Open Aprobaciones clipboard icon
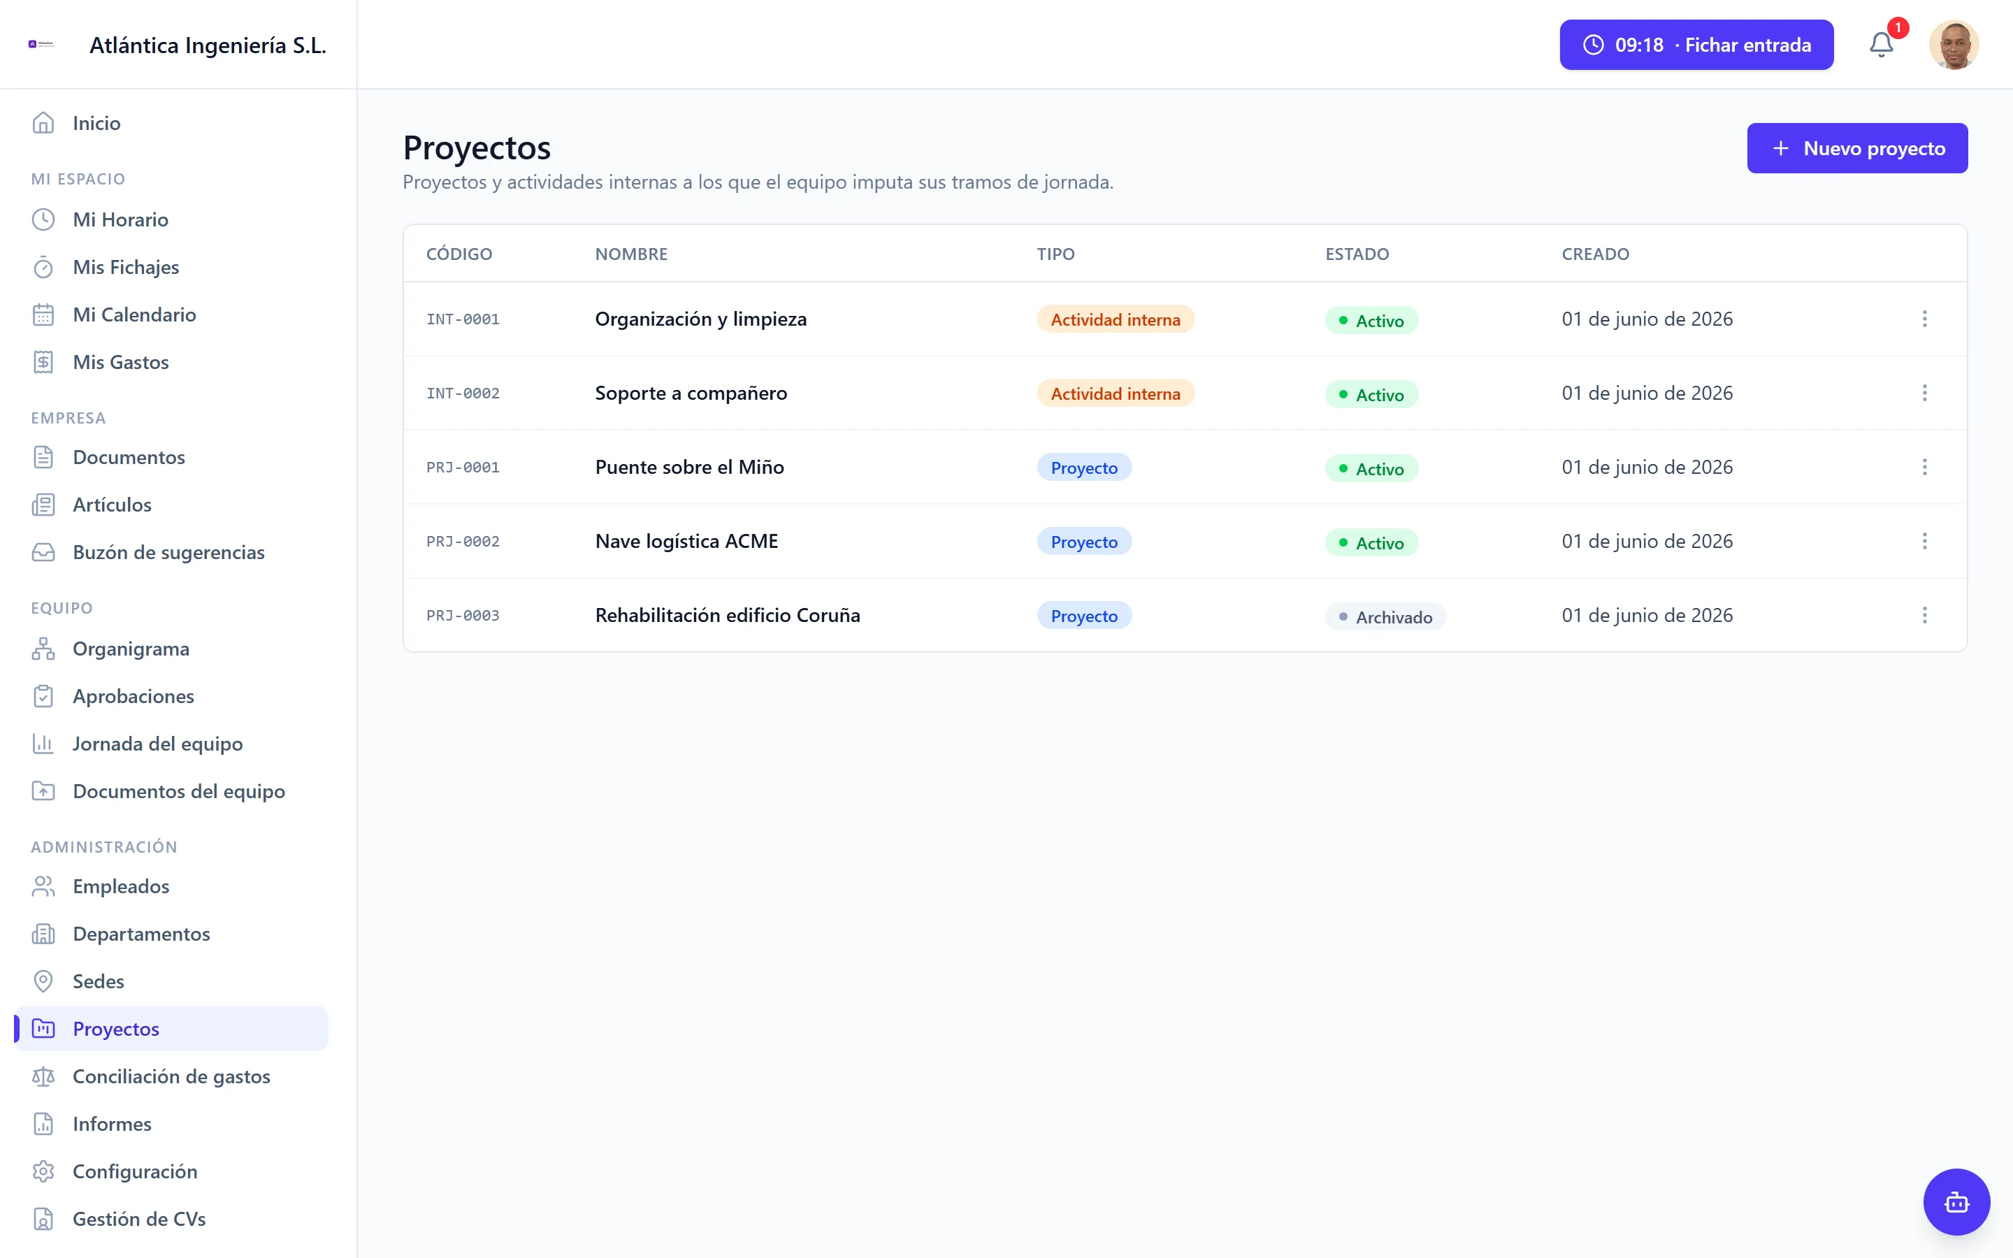The height and width of the screenshot is (1258, 2013). (43, 695)
